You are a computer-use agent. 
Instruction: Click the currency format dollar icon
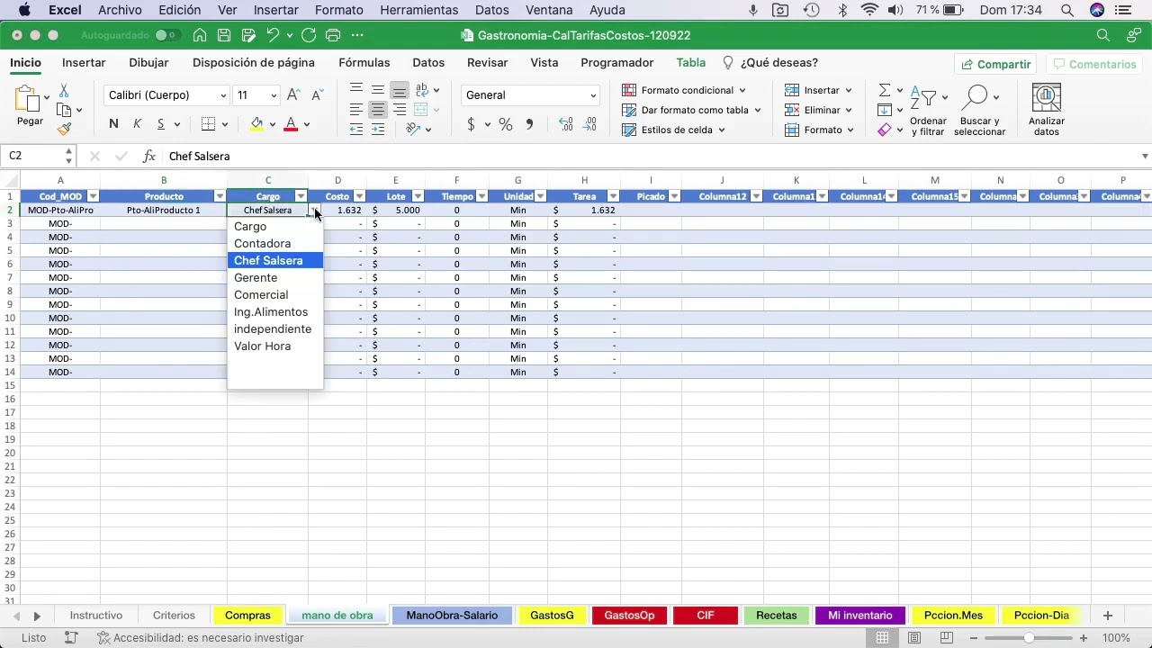click(x=471, y=124)
